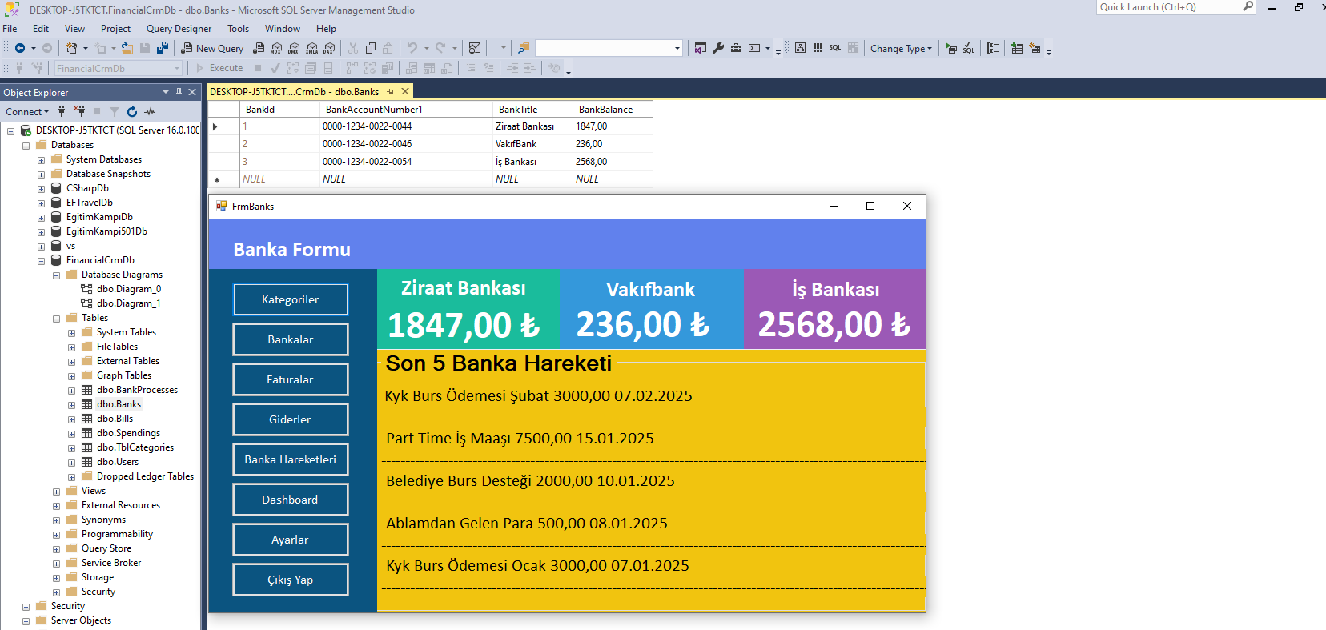
Task: Click the DMX query icon
Action: [x=294, y=48]
